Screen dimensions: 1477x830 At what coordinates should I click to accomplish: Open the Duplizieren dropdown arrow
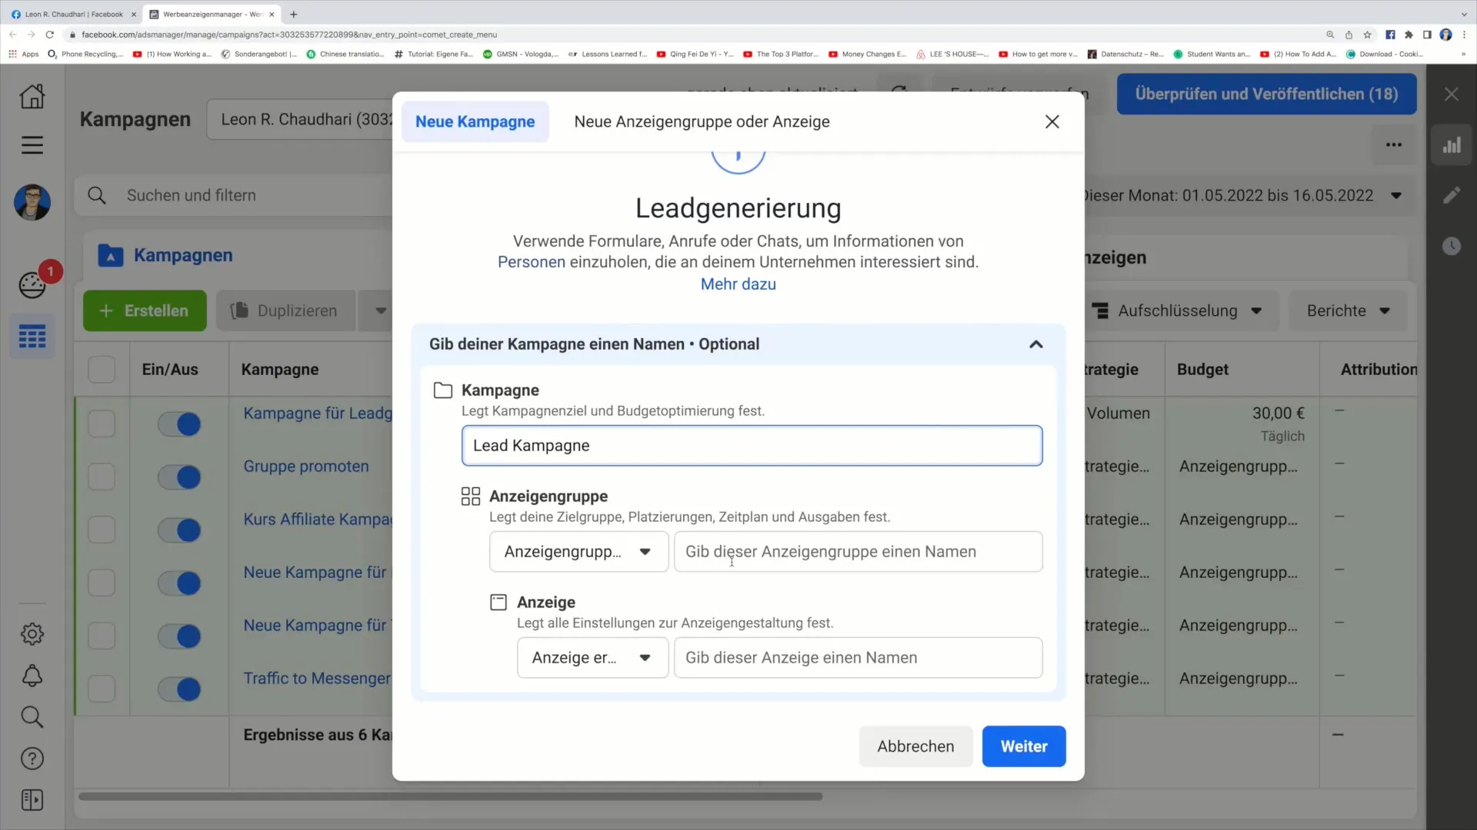click(x=380, y=311)
